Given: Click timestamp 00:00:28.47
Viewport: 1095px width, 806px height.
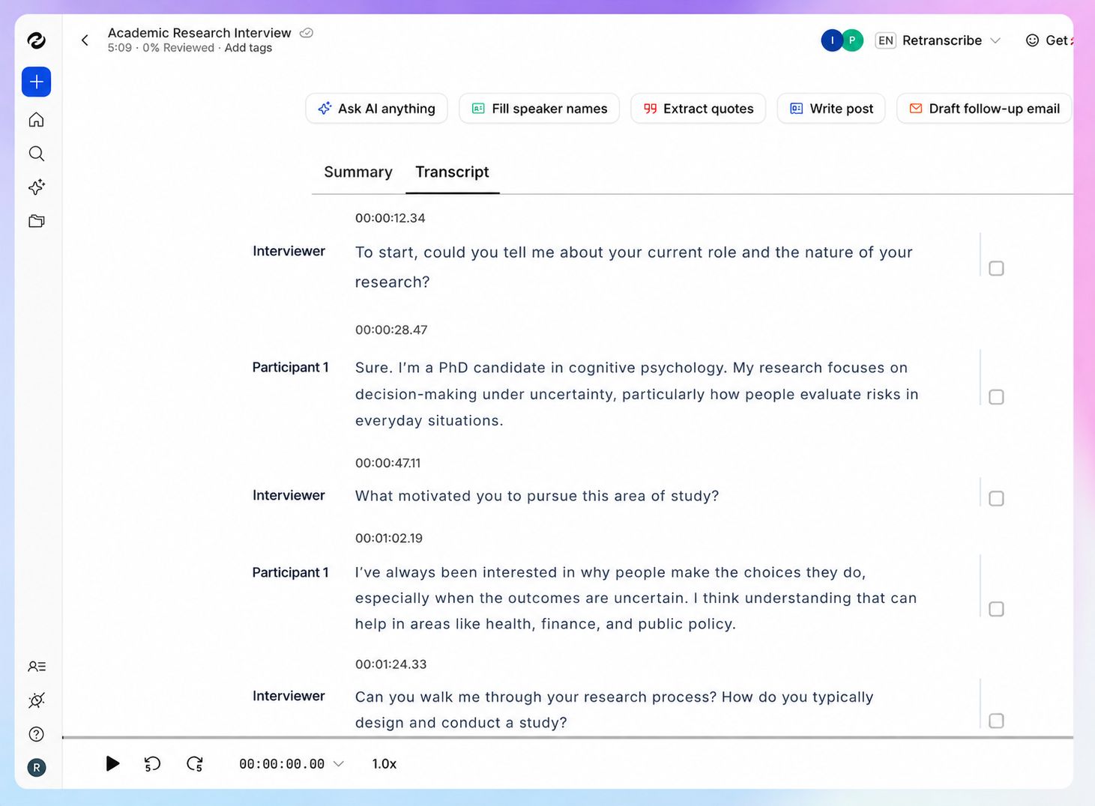Looking at the screenshot, I should [x=391, y=330].
